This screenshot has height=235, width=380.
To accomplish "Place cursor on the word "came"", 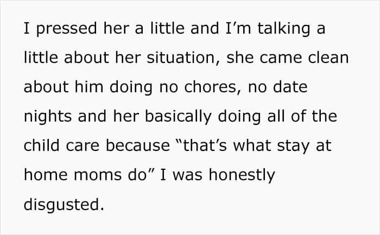I will [x=281, y=59].
